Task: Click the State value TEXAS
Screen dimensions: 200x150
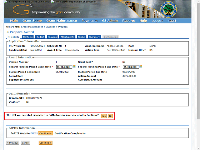Action: 152,46
